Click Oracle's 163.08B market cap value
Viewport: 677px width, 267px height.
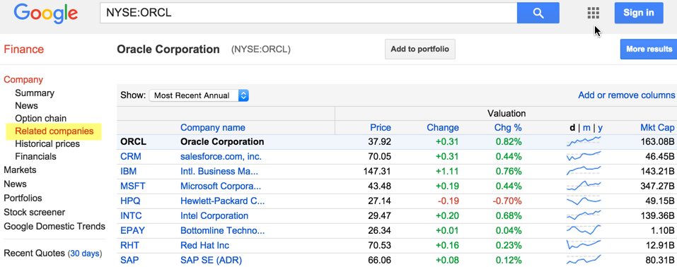(658, 141)
